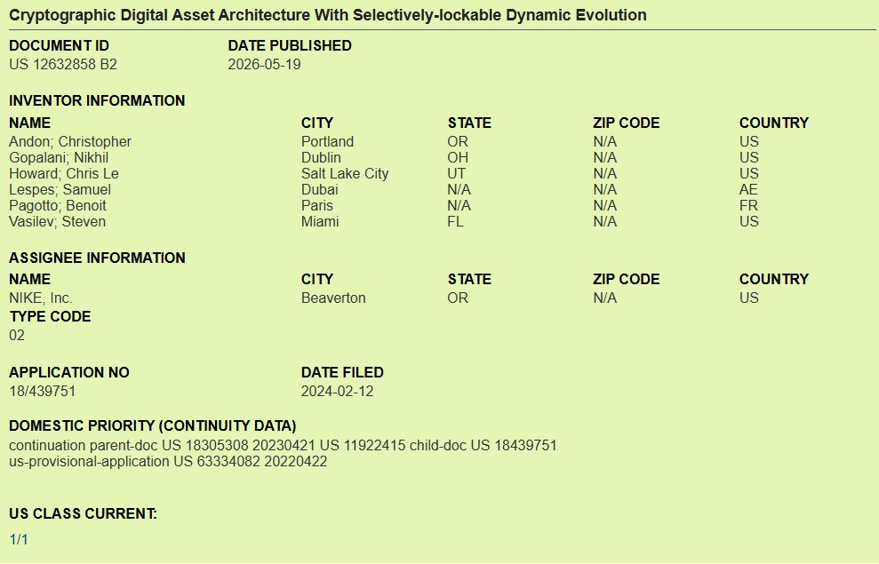Click application number 18/439751
This screenshot has width=879, height=564.
pyautogui.click(x=42, y=392)
